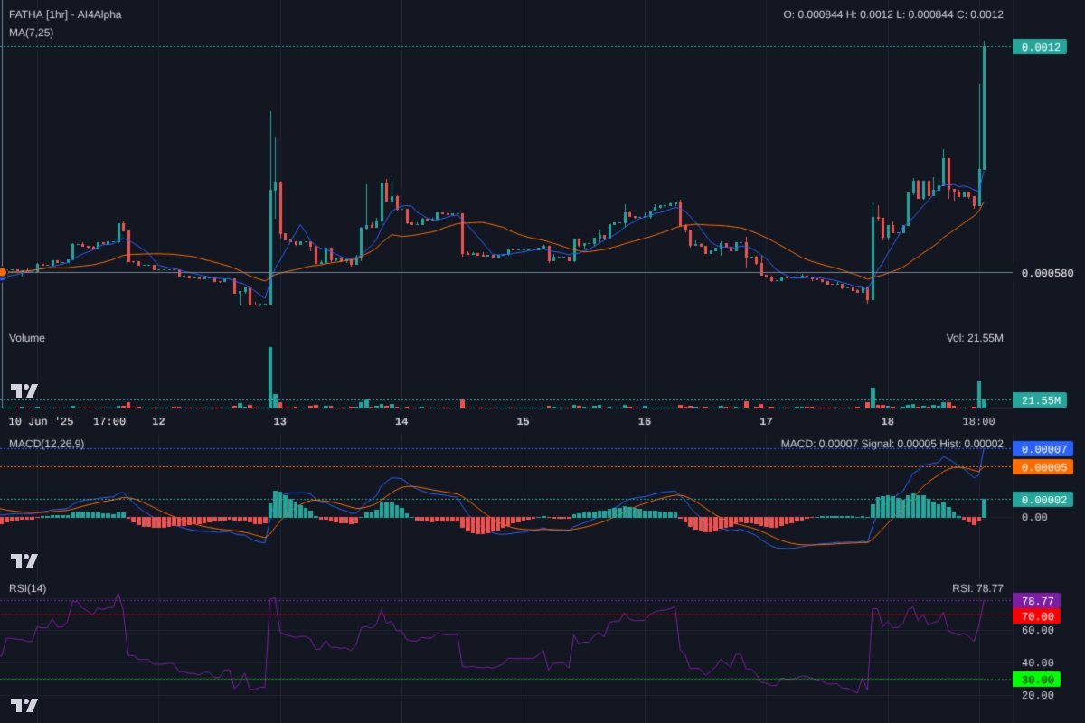Screen dimensions: 1085x723
Task: Click the green 30.00 oversold tag
Action: click(1034, 680)
